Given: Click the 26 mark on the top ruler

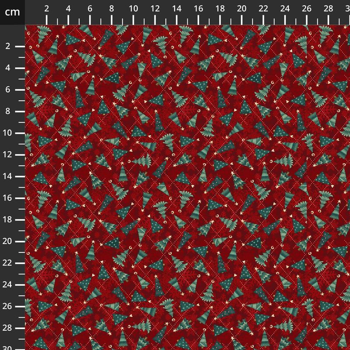Looking at the screenshot, I should pos(307,9).
